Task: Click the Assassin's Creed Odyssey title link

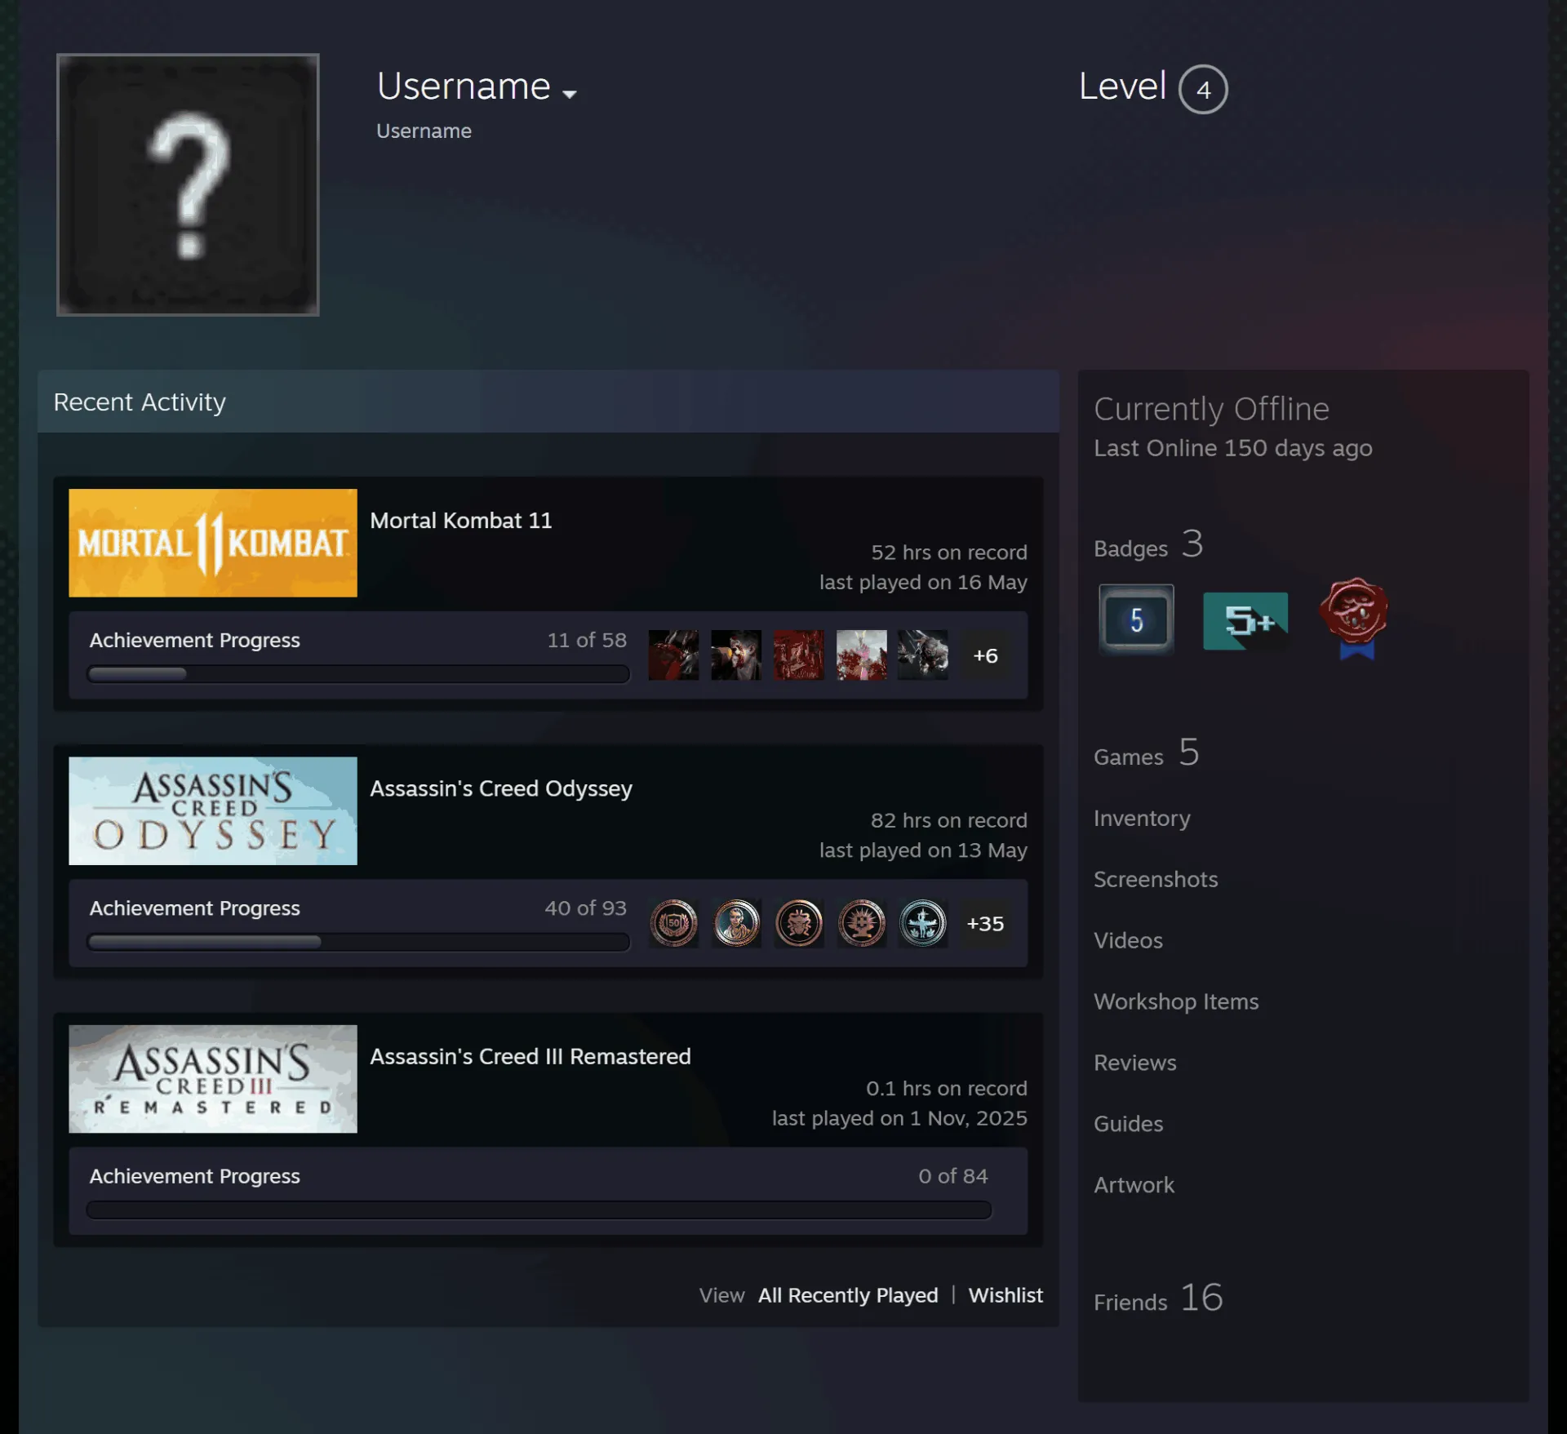Action: pos(501,788)
